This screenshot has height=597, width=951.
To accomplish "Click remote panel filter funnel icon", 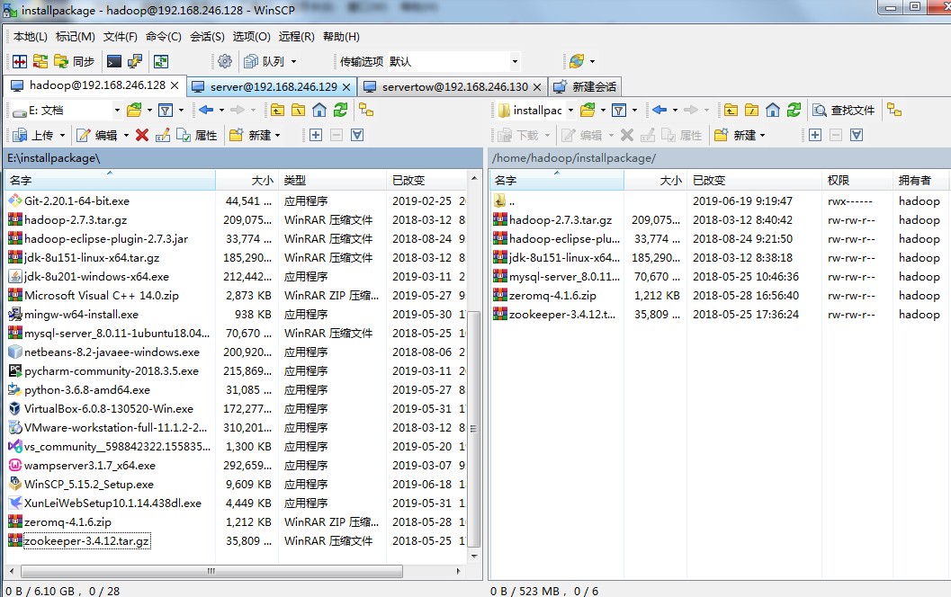I will pyautogui.click(x=619, y=111).
